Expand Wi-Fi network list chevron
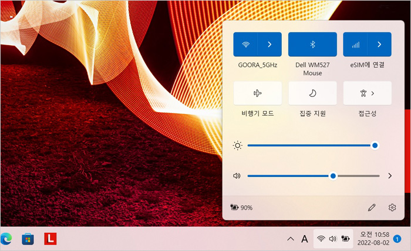The width and height of the screenshot is (411, 251). pyautogui.click(x=269, y=44)
